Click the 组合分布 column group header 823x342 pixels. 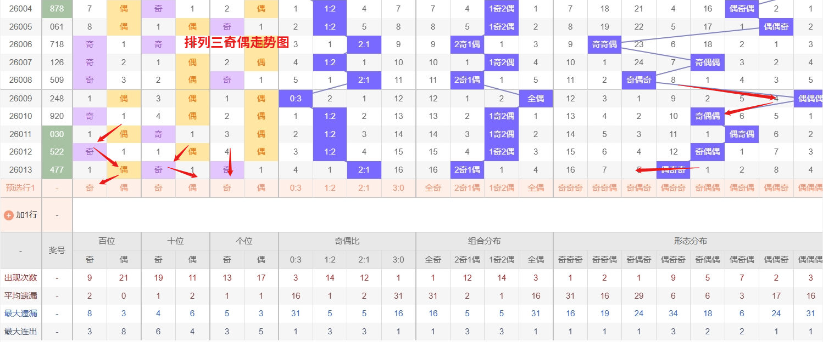(484, 241)
